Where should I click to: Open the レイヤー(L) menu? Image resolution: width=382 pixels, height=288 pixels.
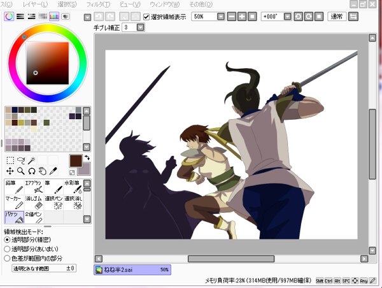[x=35, y=4]
